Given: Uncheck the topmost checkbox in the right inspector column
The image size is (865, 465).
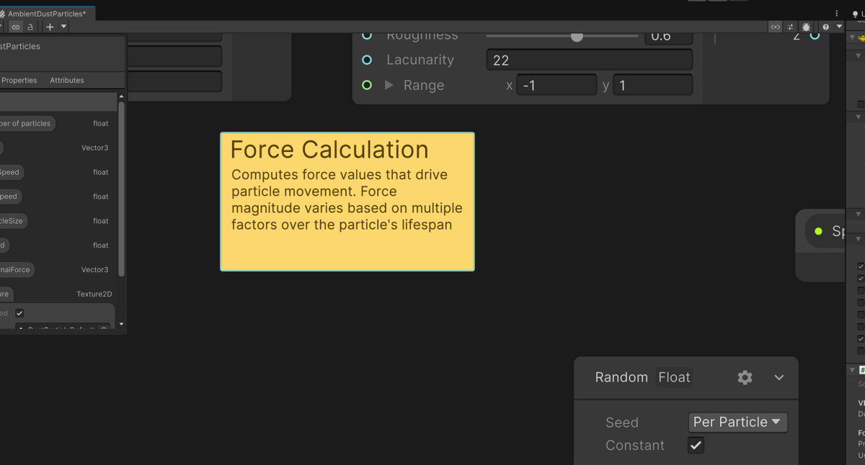Looking at the screenshot, I should pyautogui.click(x=860, y=266).
